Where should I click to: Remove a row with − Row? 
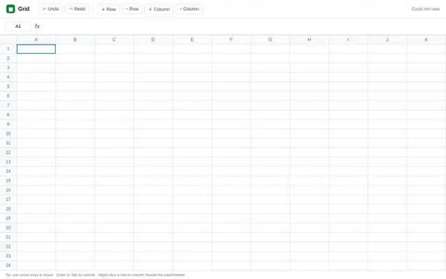click(x=132, y=9)
